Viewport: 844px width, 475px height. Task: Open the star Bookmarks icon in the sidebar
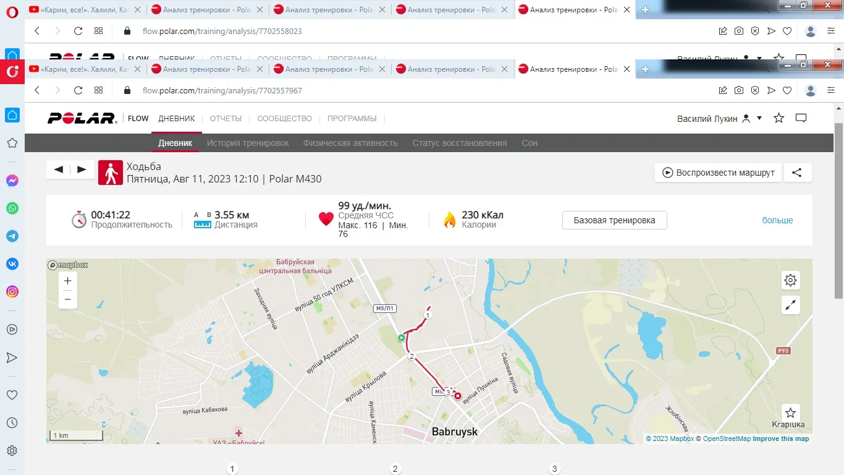[x=12, y=143]
